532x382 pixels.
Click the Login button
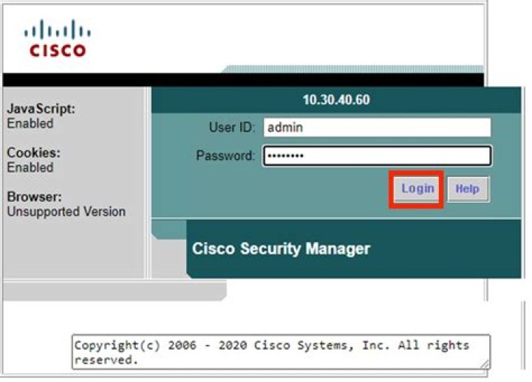417,189
